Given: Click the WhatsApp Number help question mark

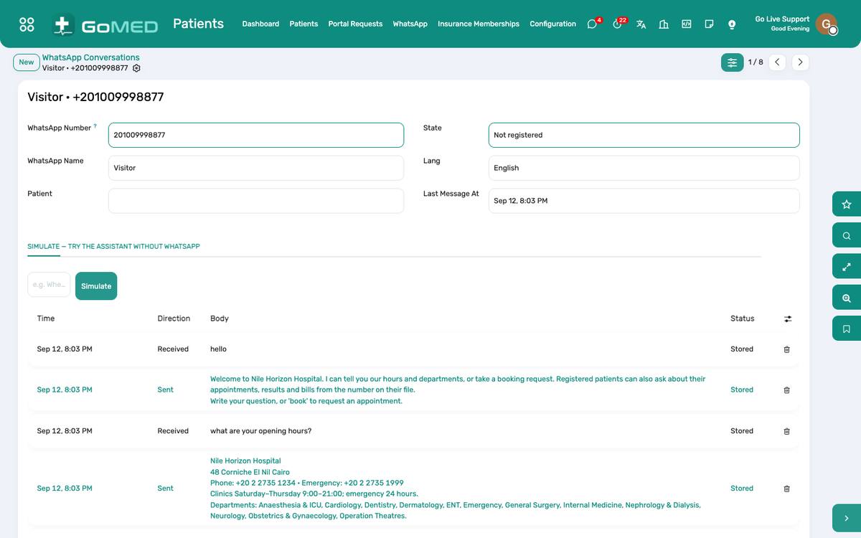Looking at the screenshot, I should click(95, 126).
